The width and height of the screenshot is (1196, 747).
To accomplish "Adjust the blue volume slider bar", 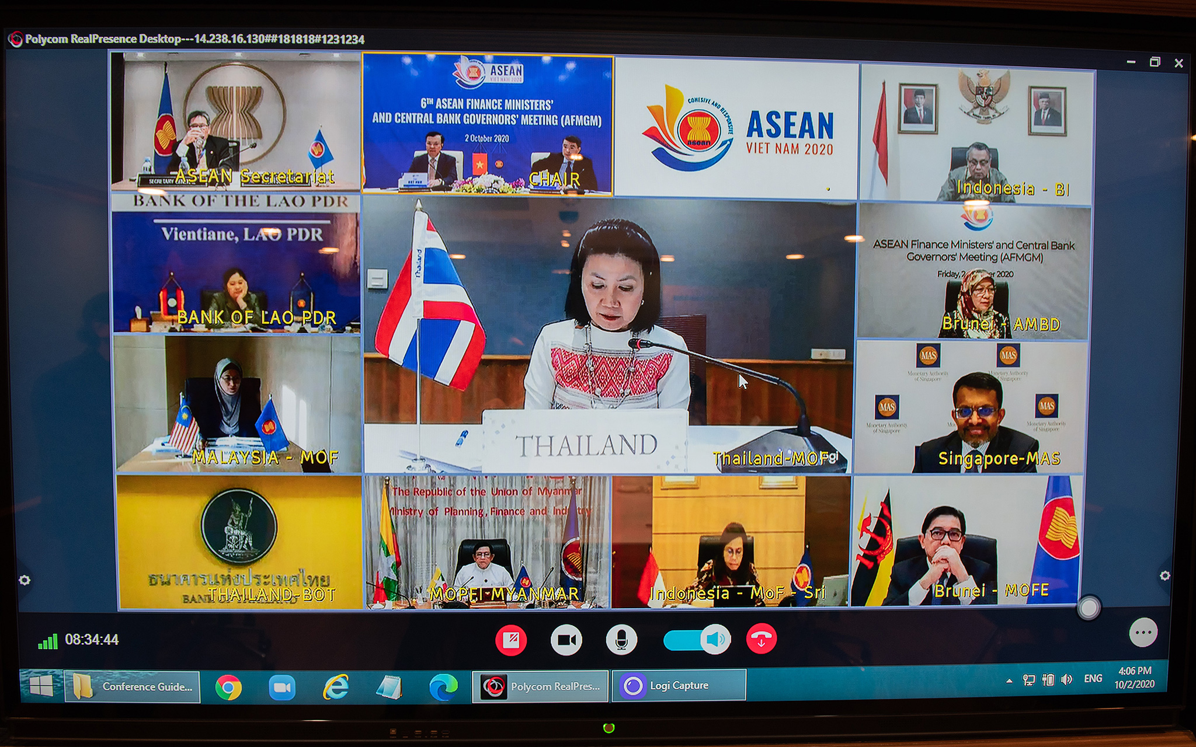I will point(683,640).
